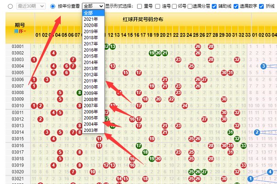Click red-ball column header 33

pos(248,35)
